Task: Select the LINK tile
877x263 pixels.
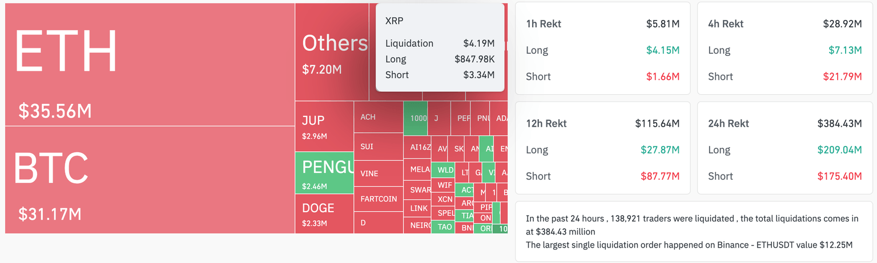Action: pos(419,208)
